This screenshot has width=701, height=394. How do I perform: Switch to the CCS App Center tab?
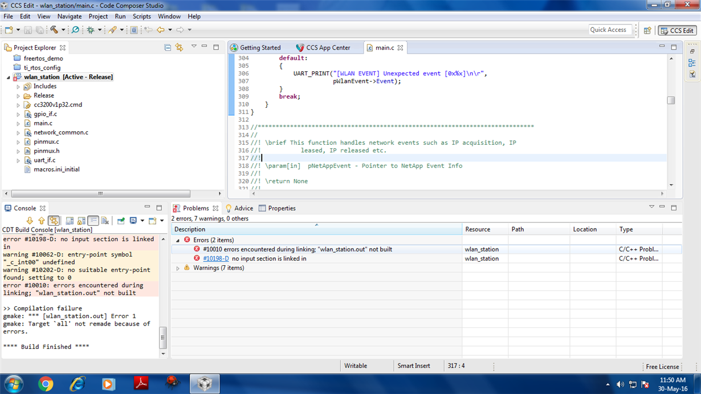(x=323, y=48)
